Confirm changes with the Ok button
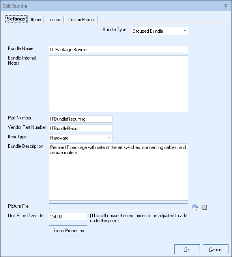The height and width of the screenshot is (257, 232). (x=187, y=250)
